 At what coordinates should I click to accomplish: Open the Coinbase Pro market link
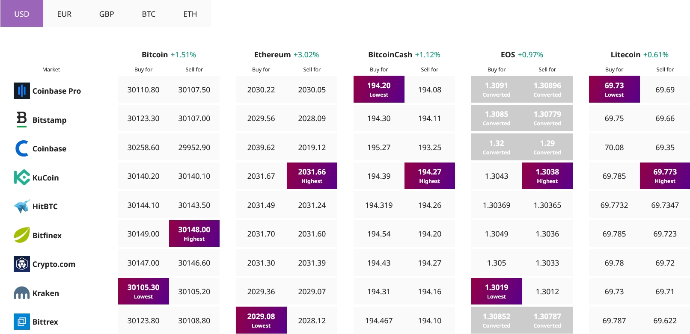point(57,91)
